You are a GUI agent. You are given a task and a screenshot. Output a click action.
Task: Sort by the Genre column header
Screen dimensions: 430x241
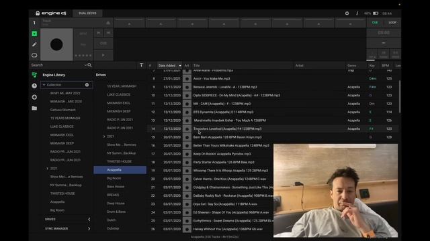pyautogui.click(x=351, y=66)
